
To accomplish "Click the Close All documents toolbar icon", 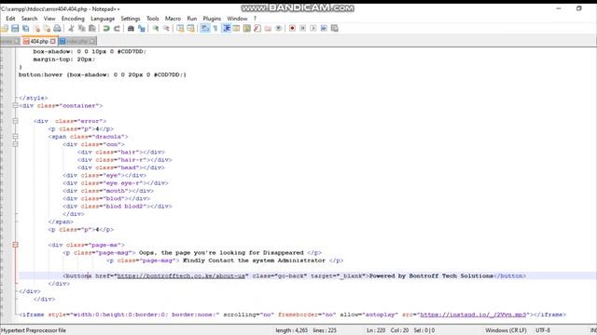I will (x=47, y=29).
